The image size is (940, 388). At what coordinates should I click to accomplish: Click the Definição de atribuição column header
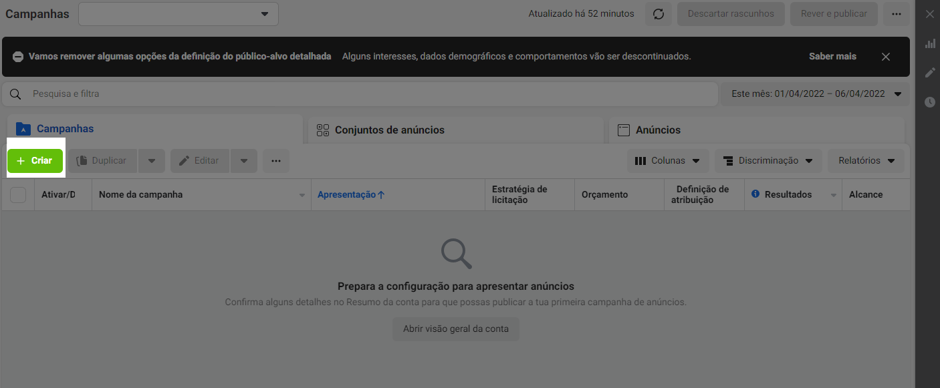(x=703, y=195)
